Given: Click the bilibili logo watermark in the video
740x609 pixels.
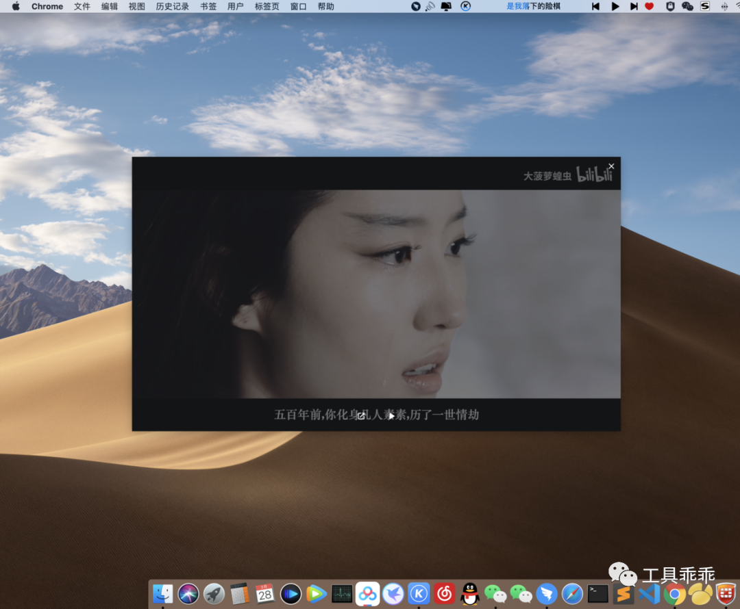Looking at the screenshot, I should click(595, 174).
